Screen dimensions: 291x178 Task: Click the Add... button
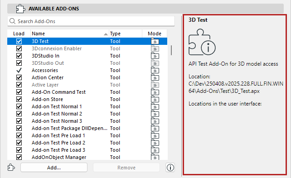coord(54,168)
